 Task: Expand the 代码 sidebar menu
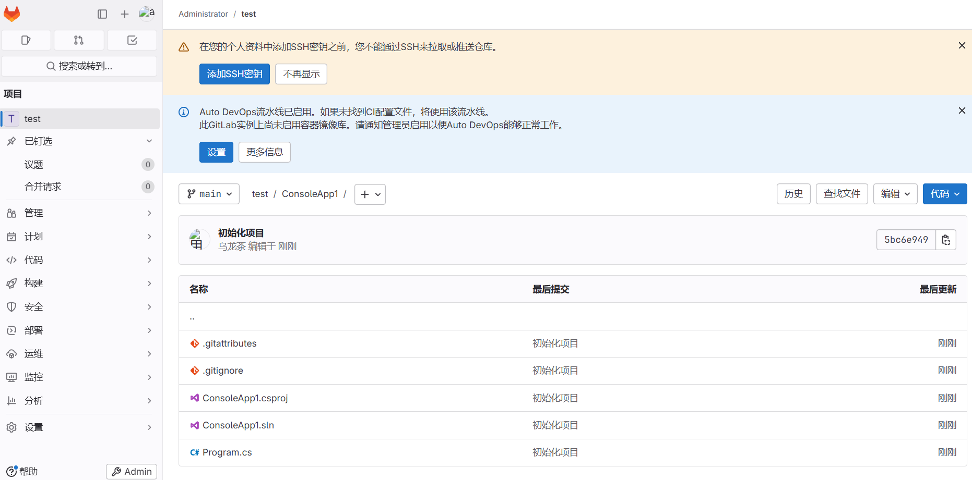[80, 260]
